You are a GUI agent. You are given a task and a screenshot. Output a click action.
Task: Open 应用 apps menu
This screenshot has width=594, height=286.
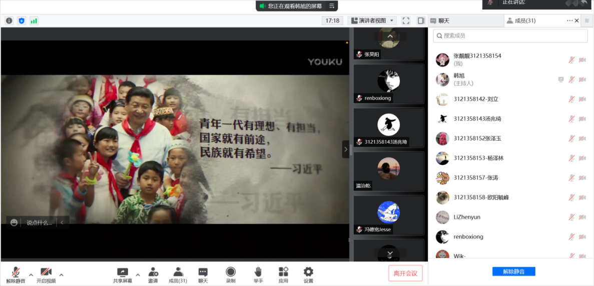point(283,274)
